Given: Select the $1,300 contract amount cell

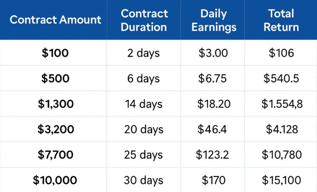Looking at the screenshot, I should pyautogui.click(x=55, y=104).
